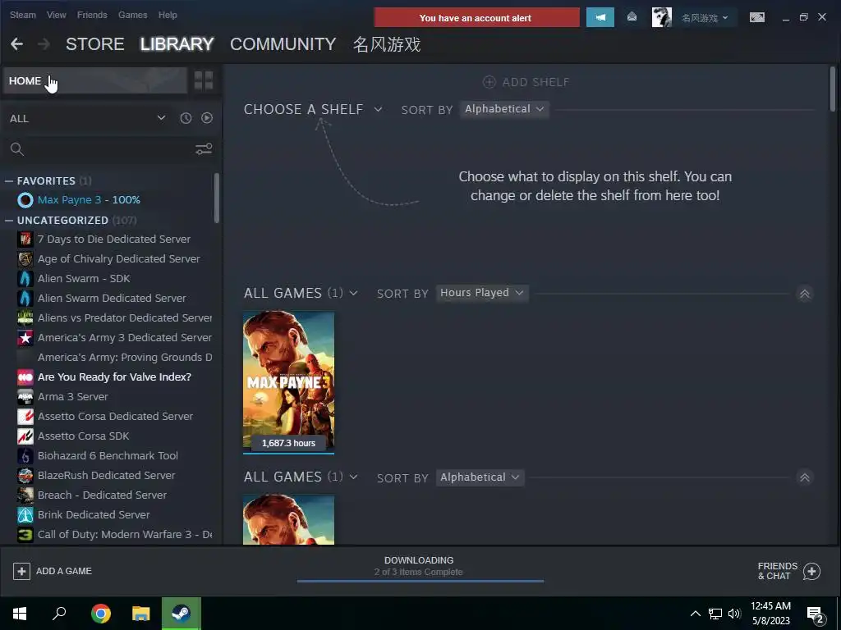Open the Alphabetical sort dropdown on the second ALL GAMES shelf
Screen dimensions: 841x630
[x=480, y=477]
